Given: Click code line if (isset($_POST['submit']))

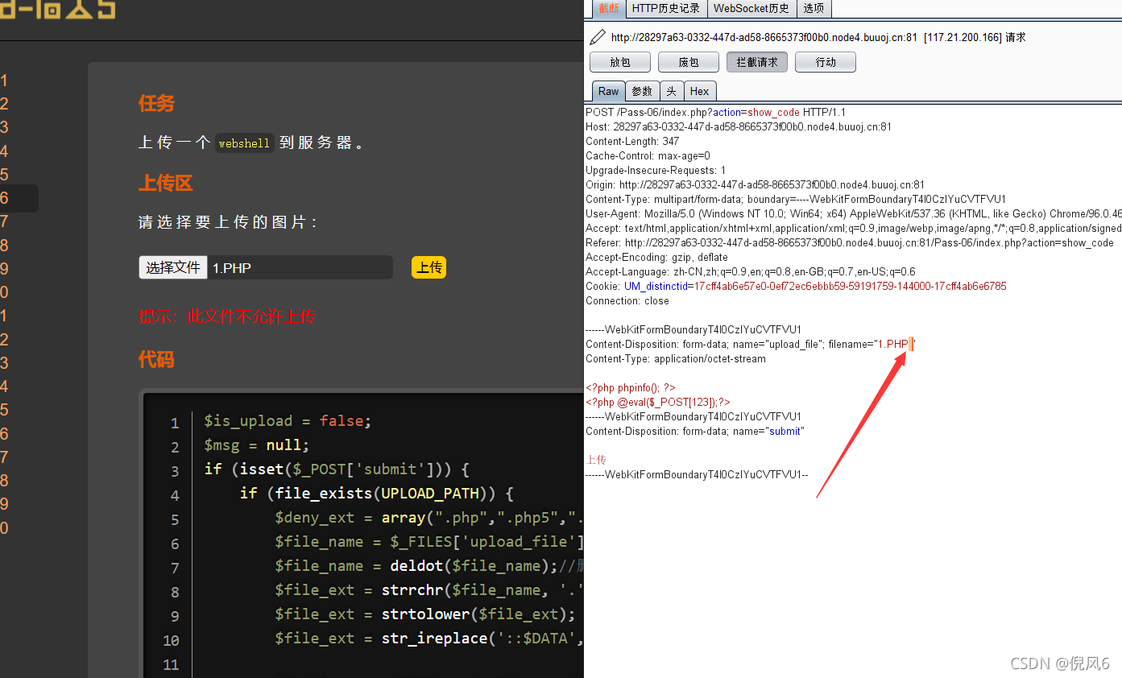Looking at the screenshot, I should tap(337, 469).
